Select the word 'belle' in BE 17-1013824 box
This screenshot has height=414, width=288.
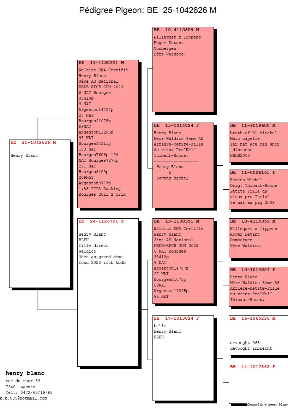(160, 326)
